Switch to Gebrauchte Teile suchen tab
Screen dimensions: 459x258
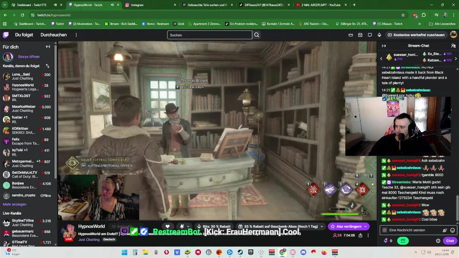pyautogui.click(x=207, y=5)
